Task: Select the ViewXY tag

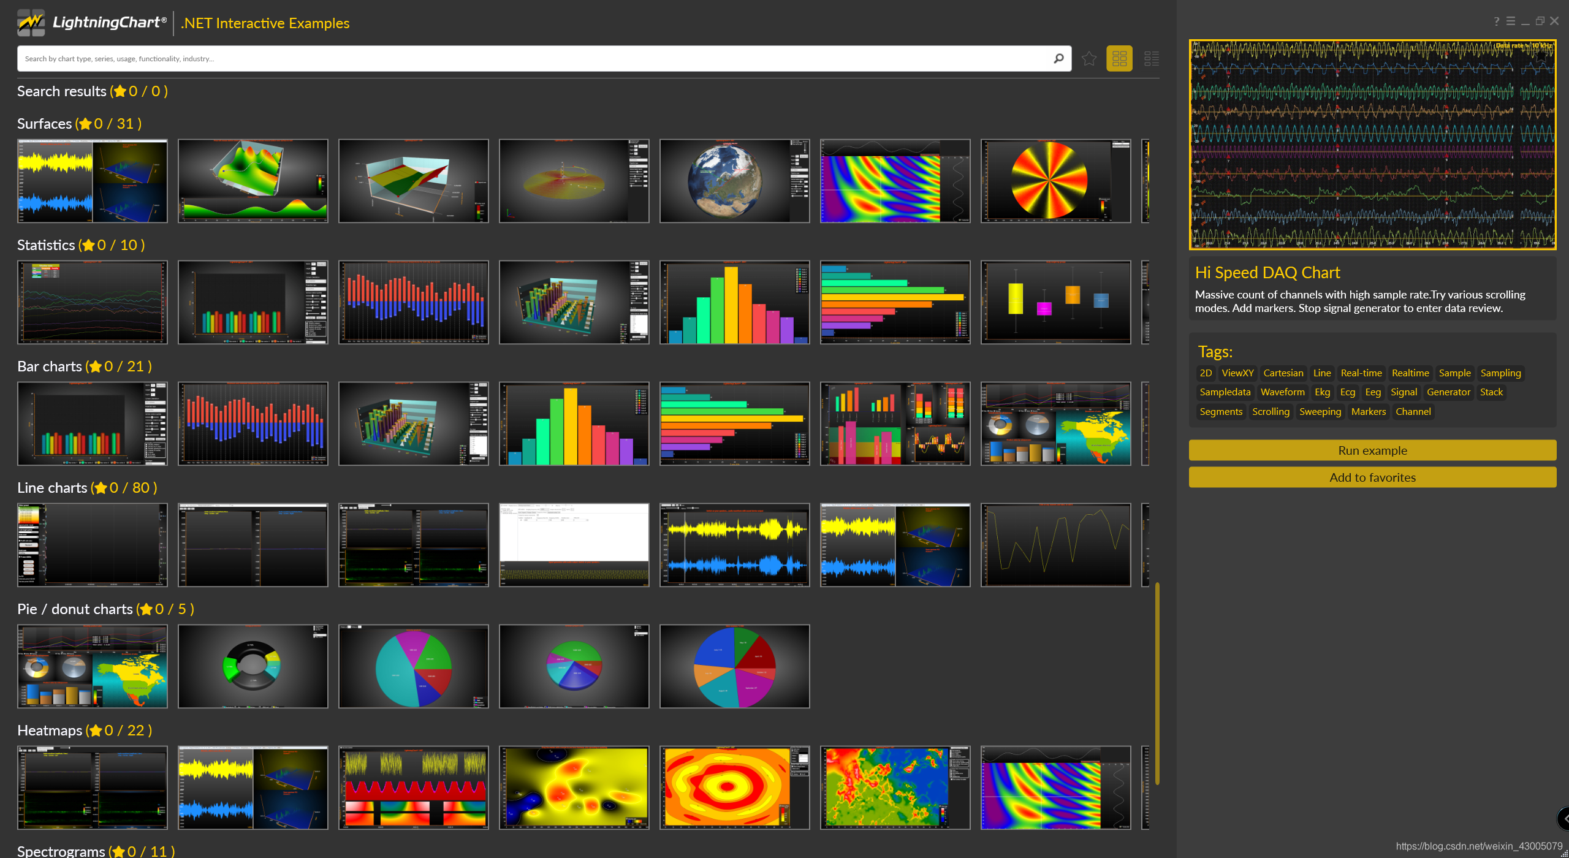Action: [x=1237, y=373]
